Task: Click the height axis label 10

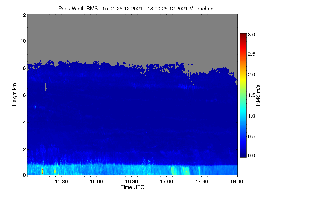Action: (x=23, y=41)
